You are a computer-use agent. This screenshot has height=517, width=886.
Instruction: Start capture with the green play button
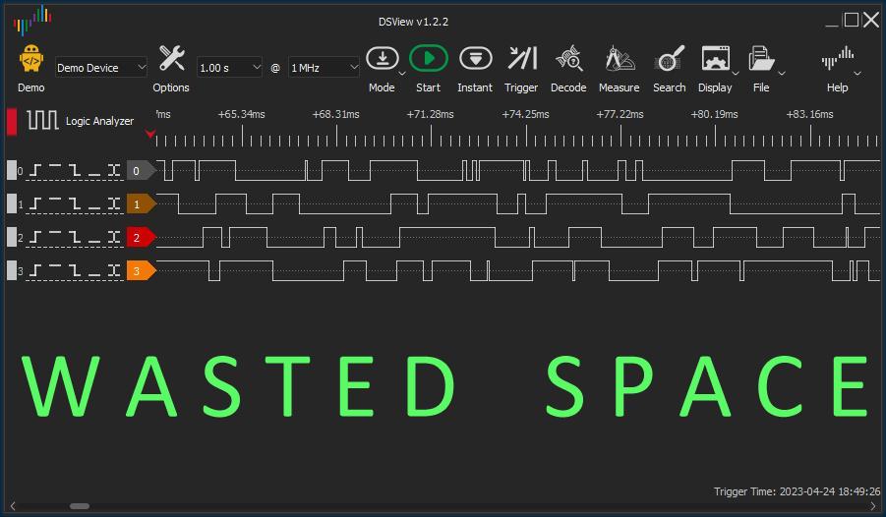429,58
